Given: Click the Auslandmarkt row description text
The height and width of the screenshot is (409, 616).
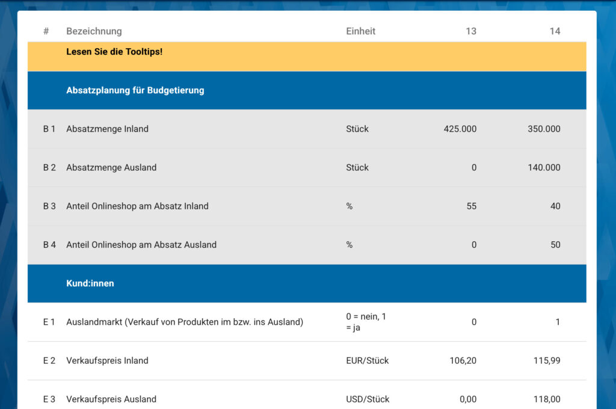Looking at the screenshot, I should (x=184, y=322).
